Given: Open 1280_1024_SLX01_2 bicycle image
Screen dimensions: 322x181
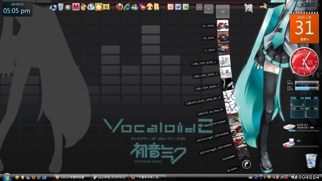Looking at the screenshot, I should pos(226,72).
